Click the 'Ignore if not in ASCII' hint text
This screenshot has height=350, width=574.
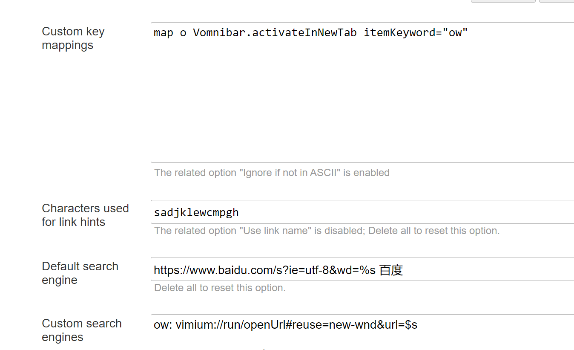(x=272, y=173)
